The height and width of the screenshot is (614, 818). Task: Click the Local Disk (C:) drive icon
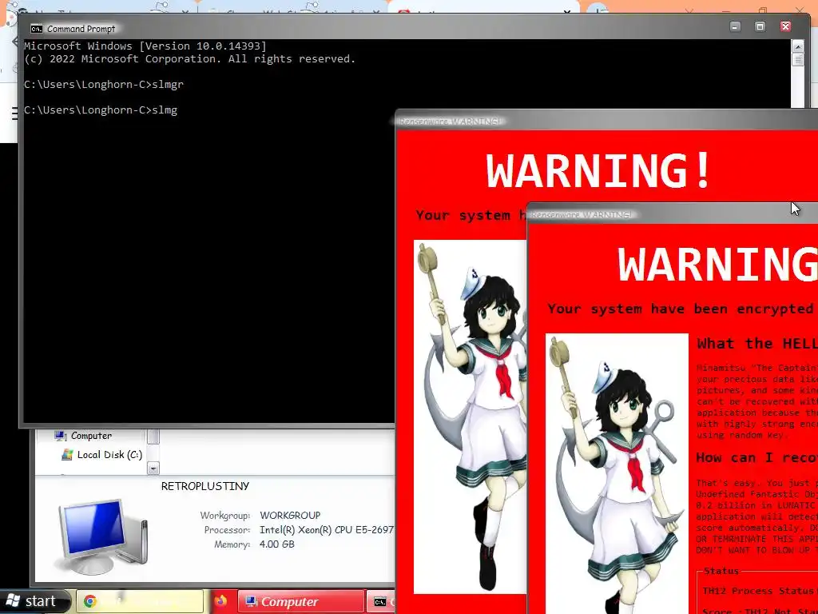[67, 455]
